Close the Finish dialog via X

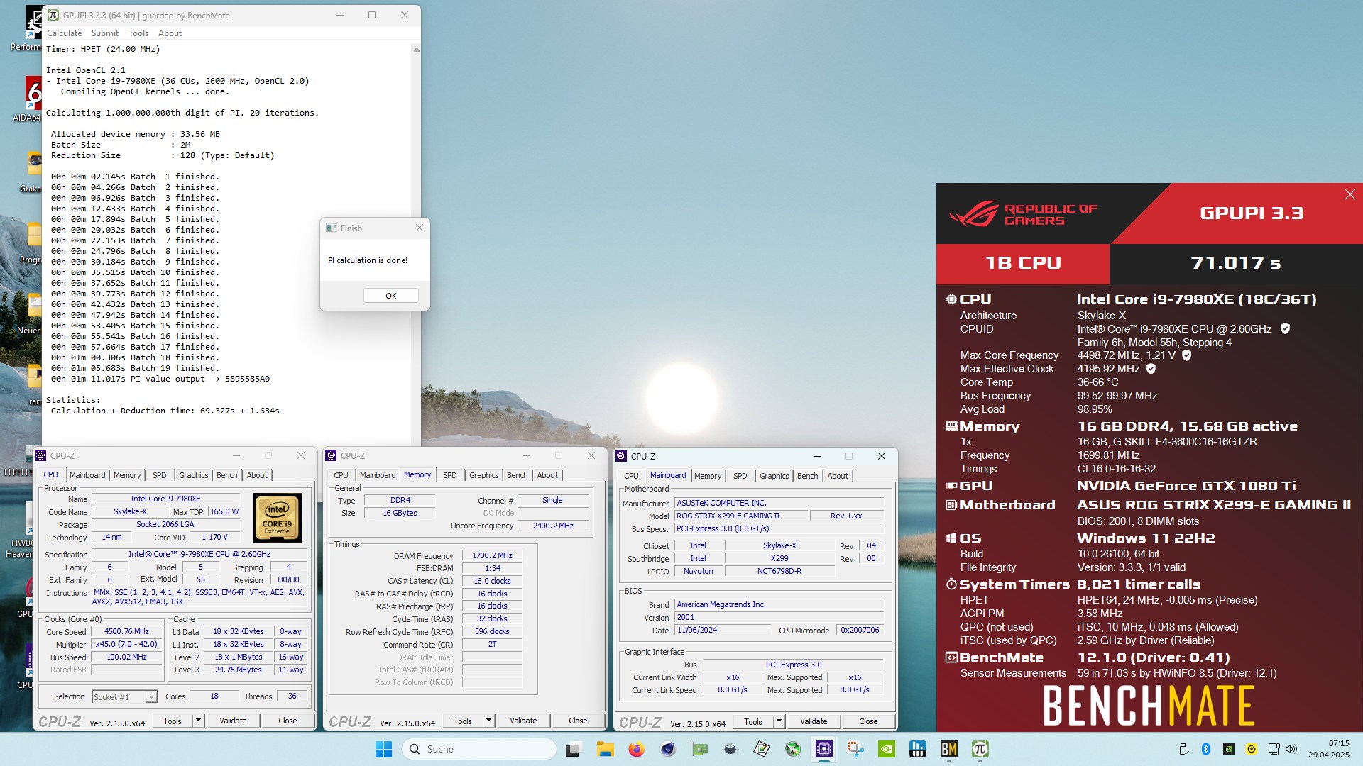click(420, 228)
